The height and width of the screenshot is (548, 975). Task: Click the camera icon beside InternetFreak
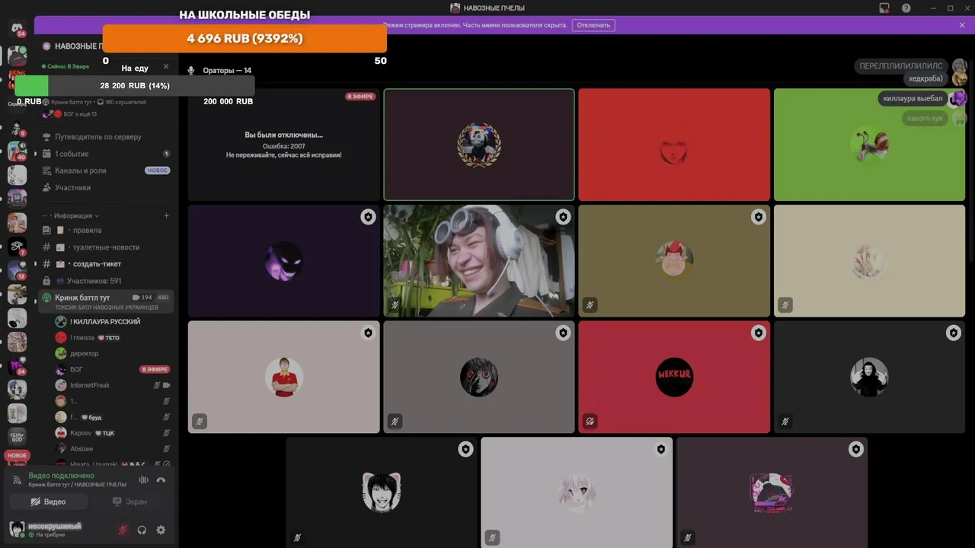coord(166,385)
